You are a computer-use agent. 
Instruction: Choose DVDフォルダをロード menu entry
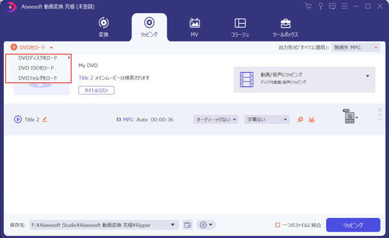click(x=38, y=78)
